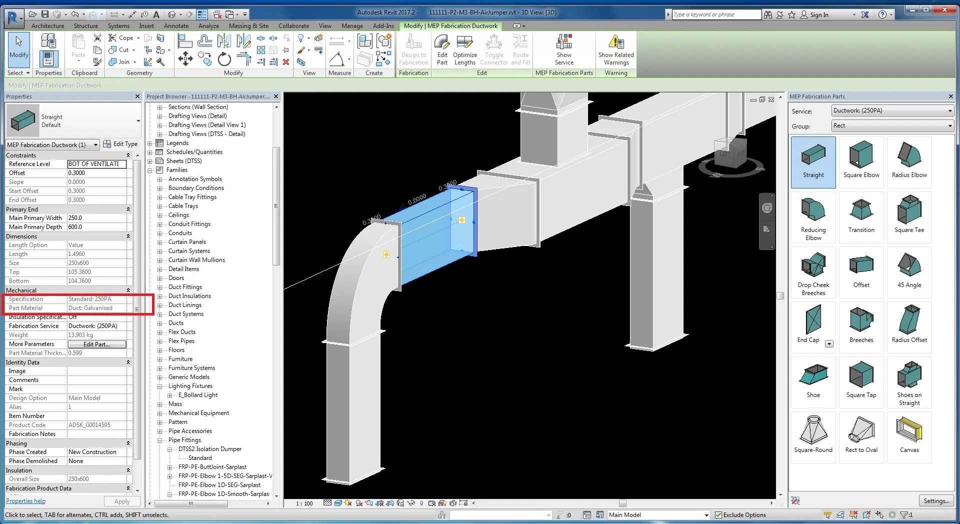Click the Properties panel vertical scrollbar

click(x=137, y=309)
